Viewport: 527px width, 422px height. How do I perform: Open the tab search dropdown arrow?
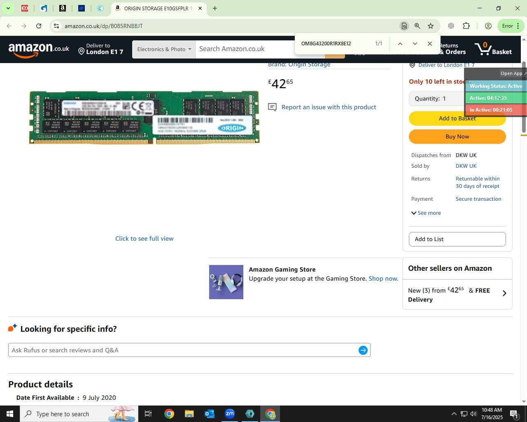[8, 8]
